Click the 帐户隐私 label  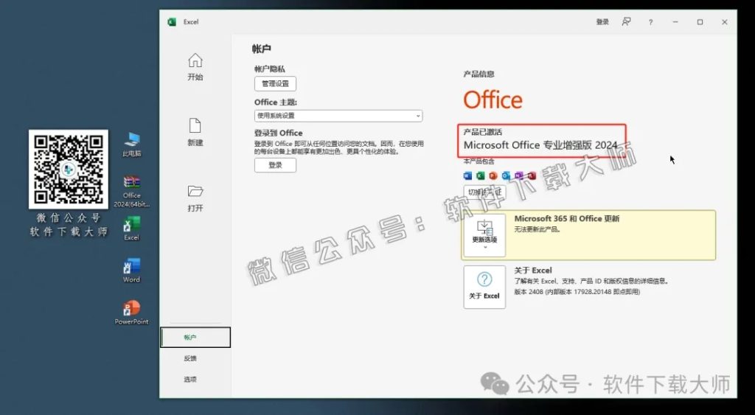click(270, 69)
